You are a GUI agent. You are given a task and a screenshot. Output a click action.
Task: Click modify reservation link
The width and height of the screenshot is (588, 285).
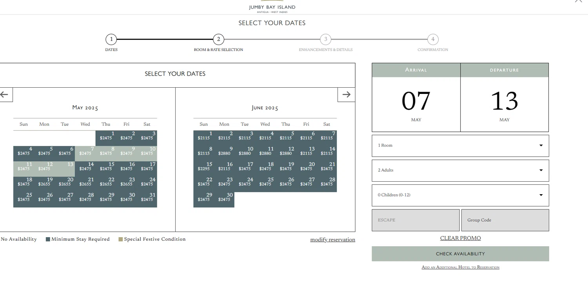[x=332, y=240]
